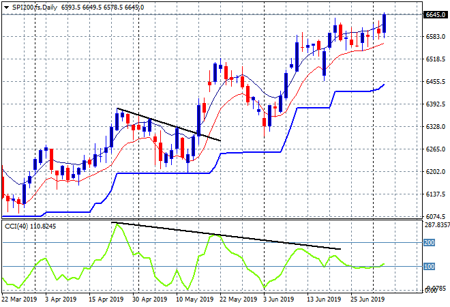Click the 15 Apr 2019 date label
Screen dimensions: 450x307
coord(106,299)
